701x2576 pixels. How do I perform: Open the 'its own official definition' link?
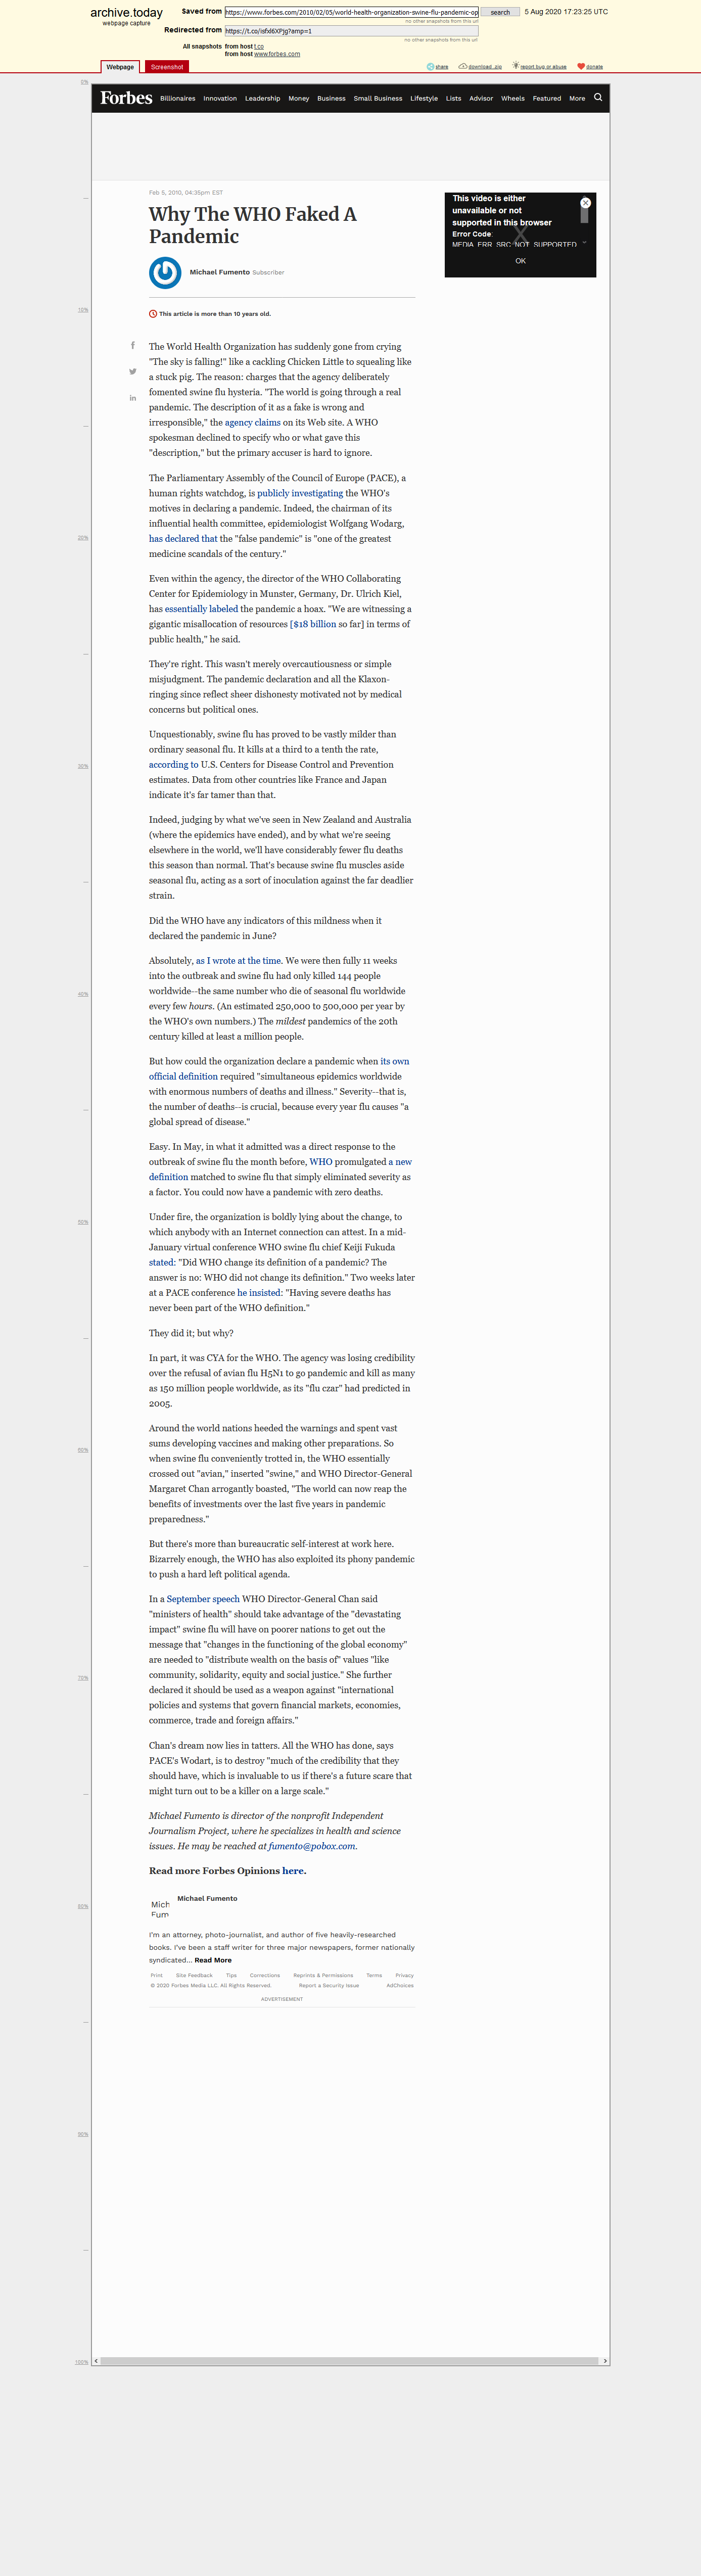pyautogui.click(x=279, y=1069)
